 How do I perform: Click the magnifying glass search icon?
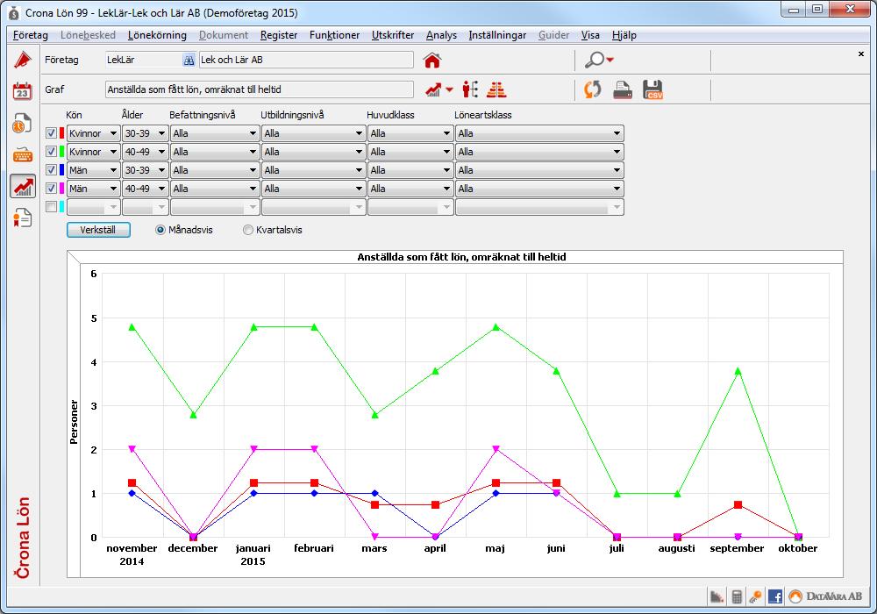pyautogui.click(x=595, y=60)
